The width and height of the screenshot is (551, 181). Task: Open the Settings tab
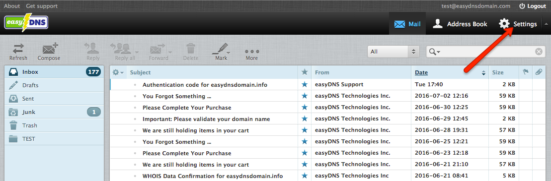pyautogui.click(x=518, y=24)
